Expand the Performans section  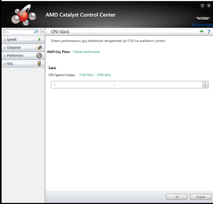(23, 56)
